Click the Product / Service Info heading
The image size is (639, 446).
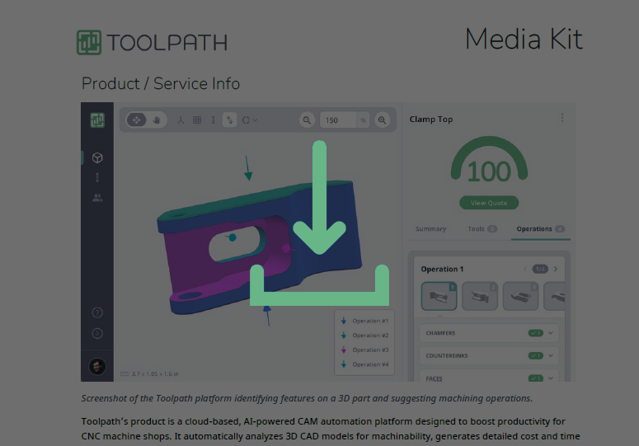(x=161, y=83)
